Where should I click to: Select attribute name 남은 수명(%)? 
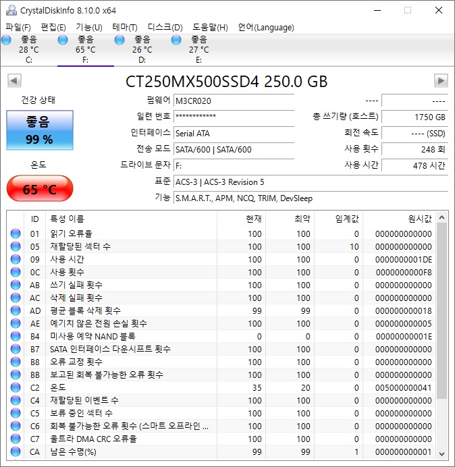pyautogui.click(x=73, y=451)
